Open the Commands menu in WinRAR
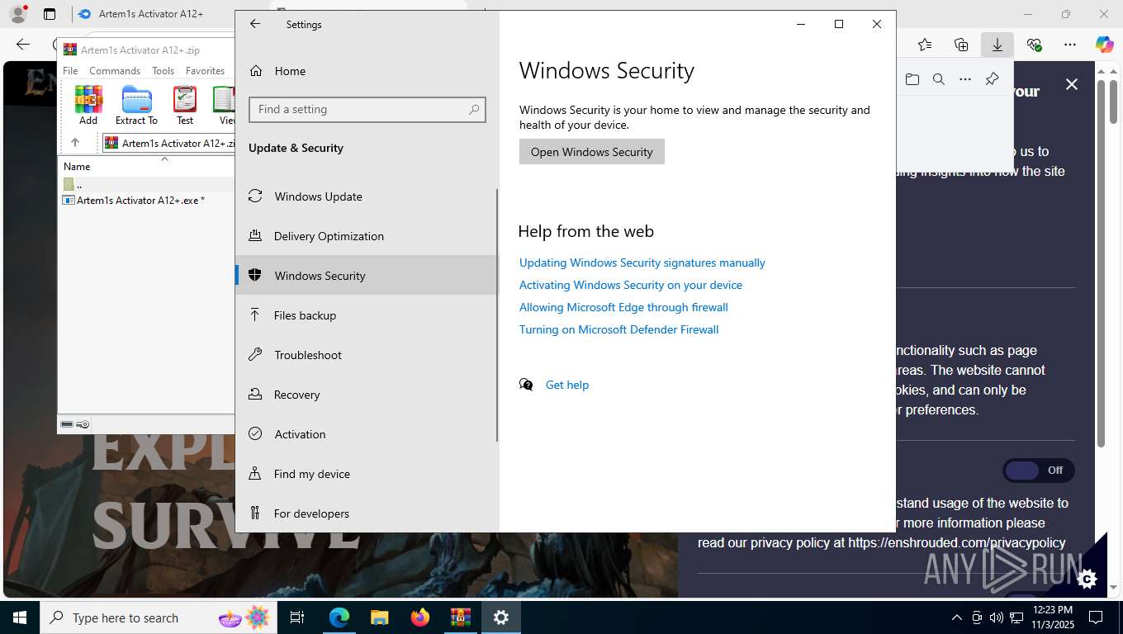Image resolution: width=1123 pixels, height=634 pixels. [115, 71]
